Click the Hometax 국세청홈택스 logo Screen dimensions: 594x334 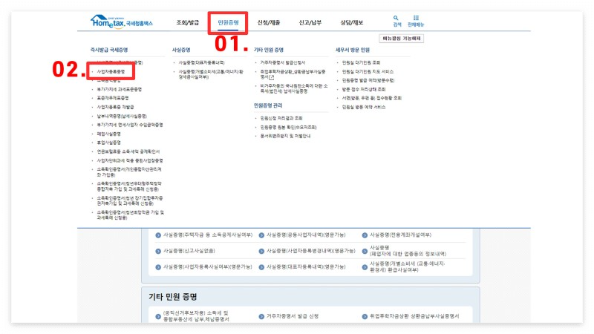(x=121, y=22)
